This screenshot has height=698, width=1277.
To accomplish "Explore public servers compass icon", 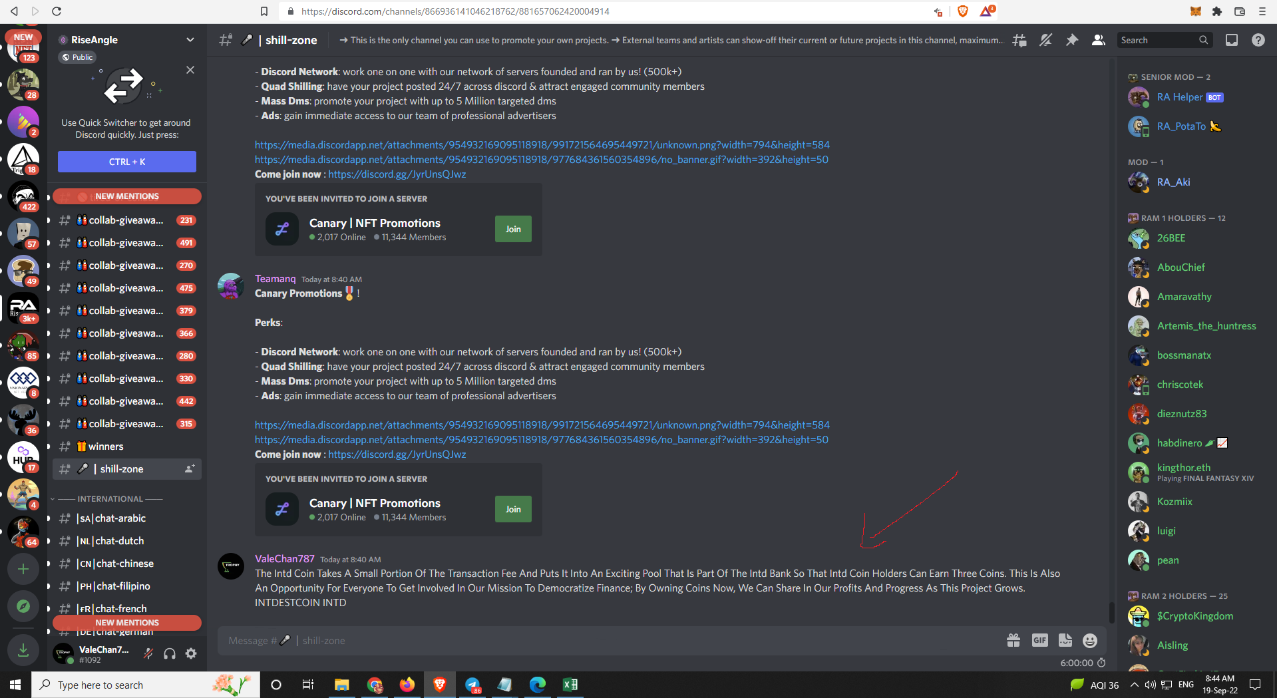I will 23,606.
